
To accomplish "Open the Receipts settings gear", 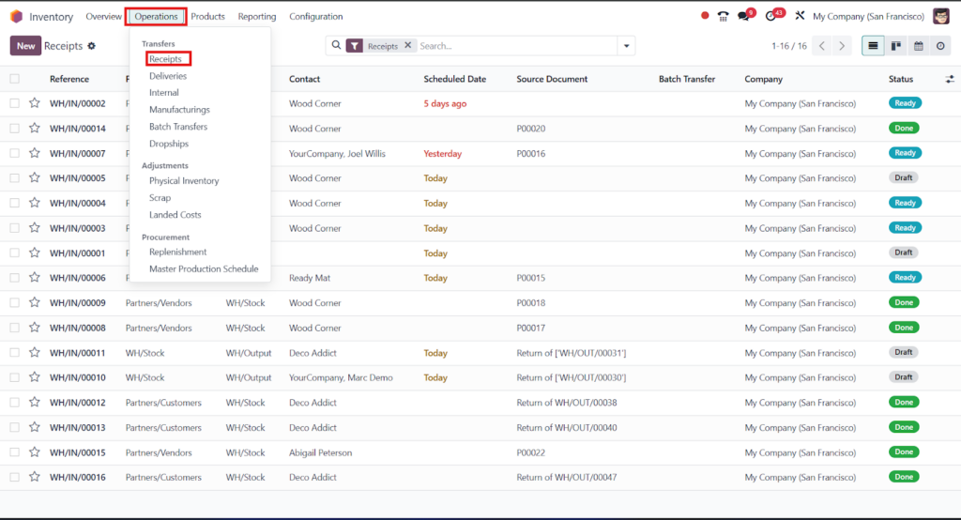I will 91,46.
